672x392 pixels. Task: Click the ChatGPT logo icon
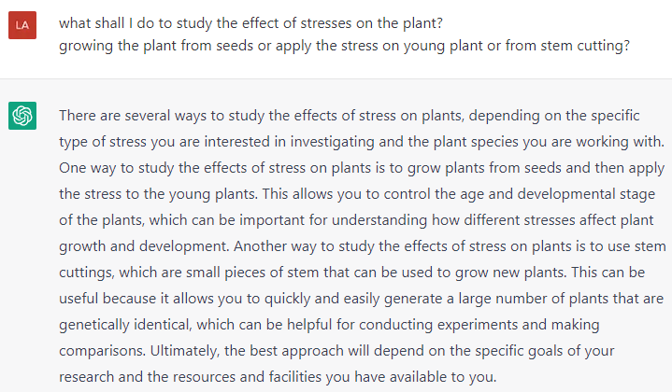(x=22, y=116)
